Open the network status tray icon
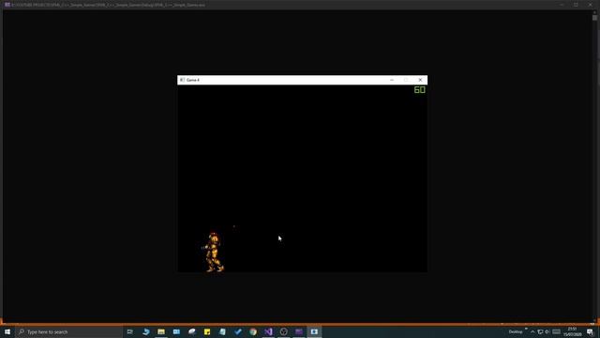The height and width of the screenshot is (338, 600). 540,331
